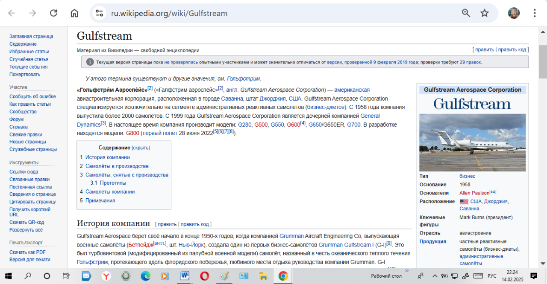The image size is (547, 284).
Task: Open Cortana circle icon on taskbar
Action: (47, 276)
